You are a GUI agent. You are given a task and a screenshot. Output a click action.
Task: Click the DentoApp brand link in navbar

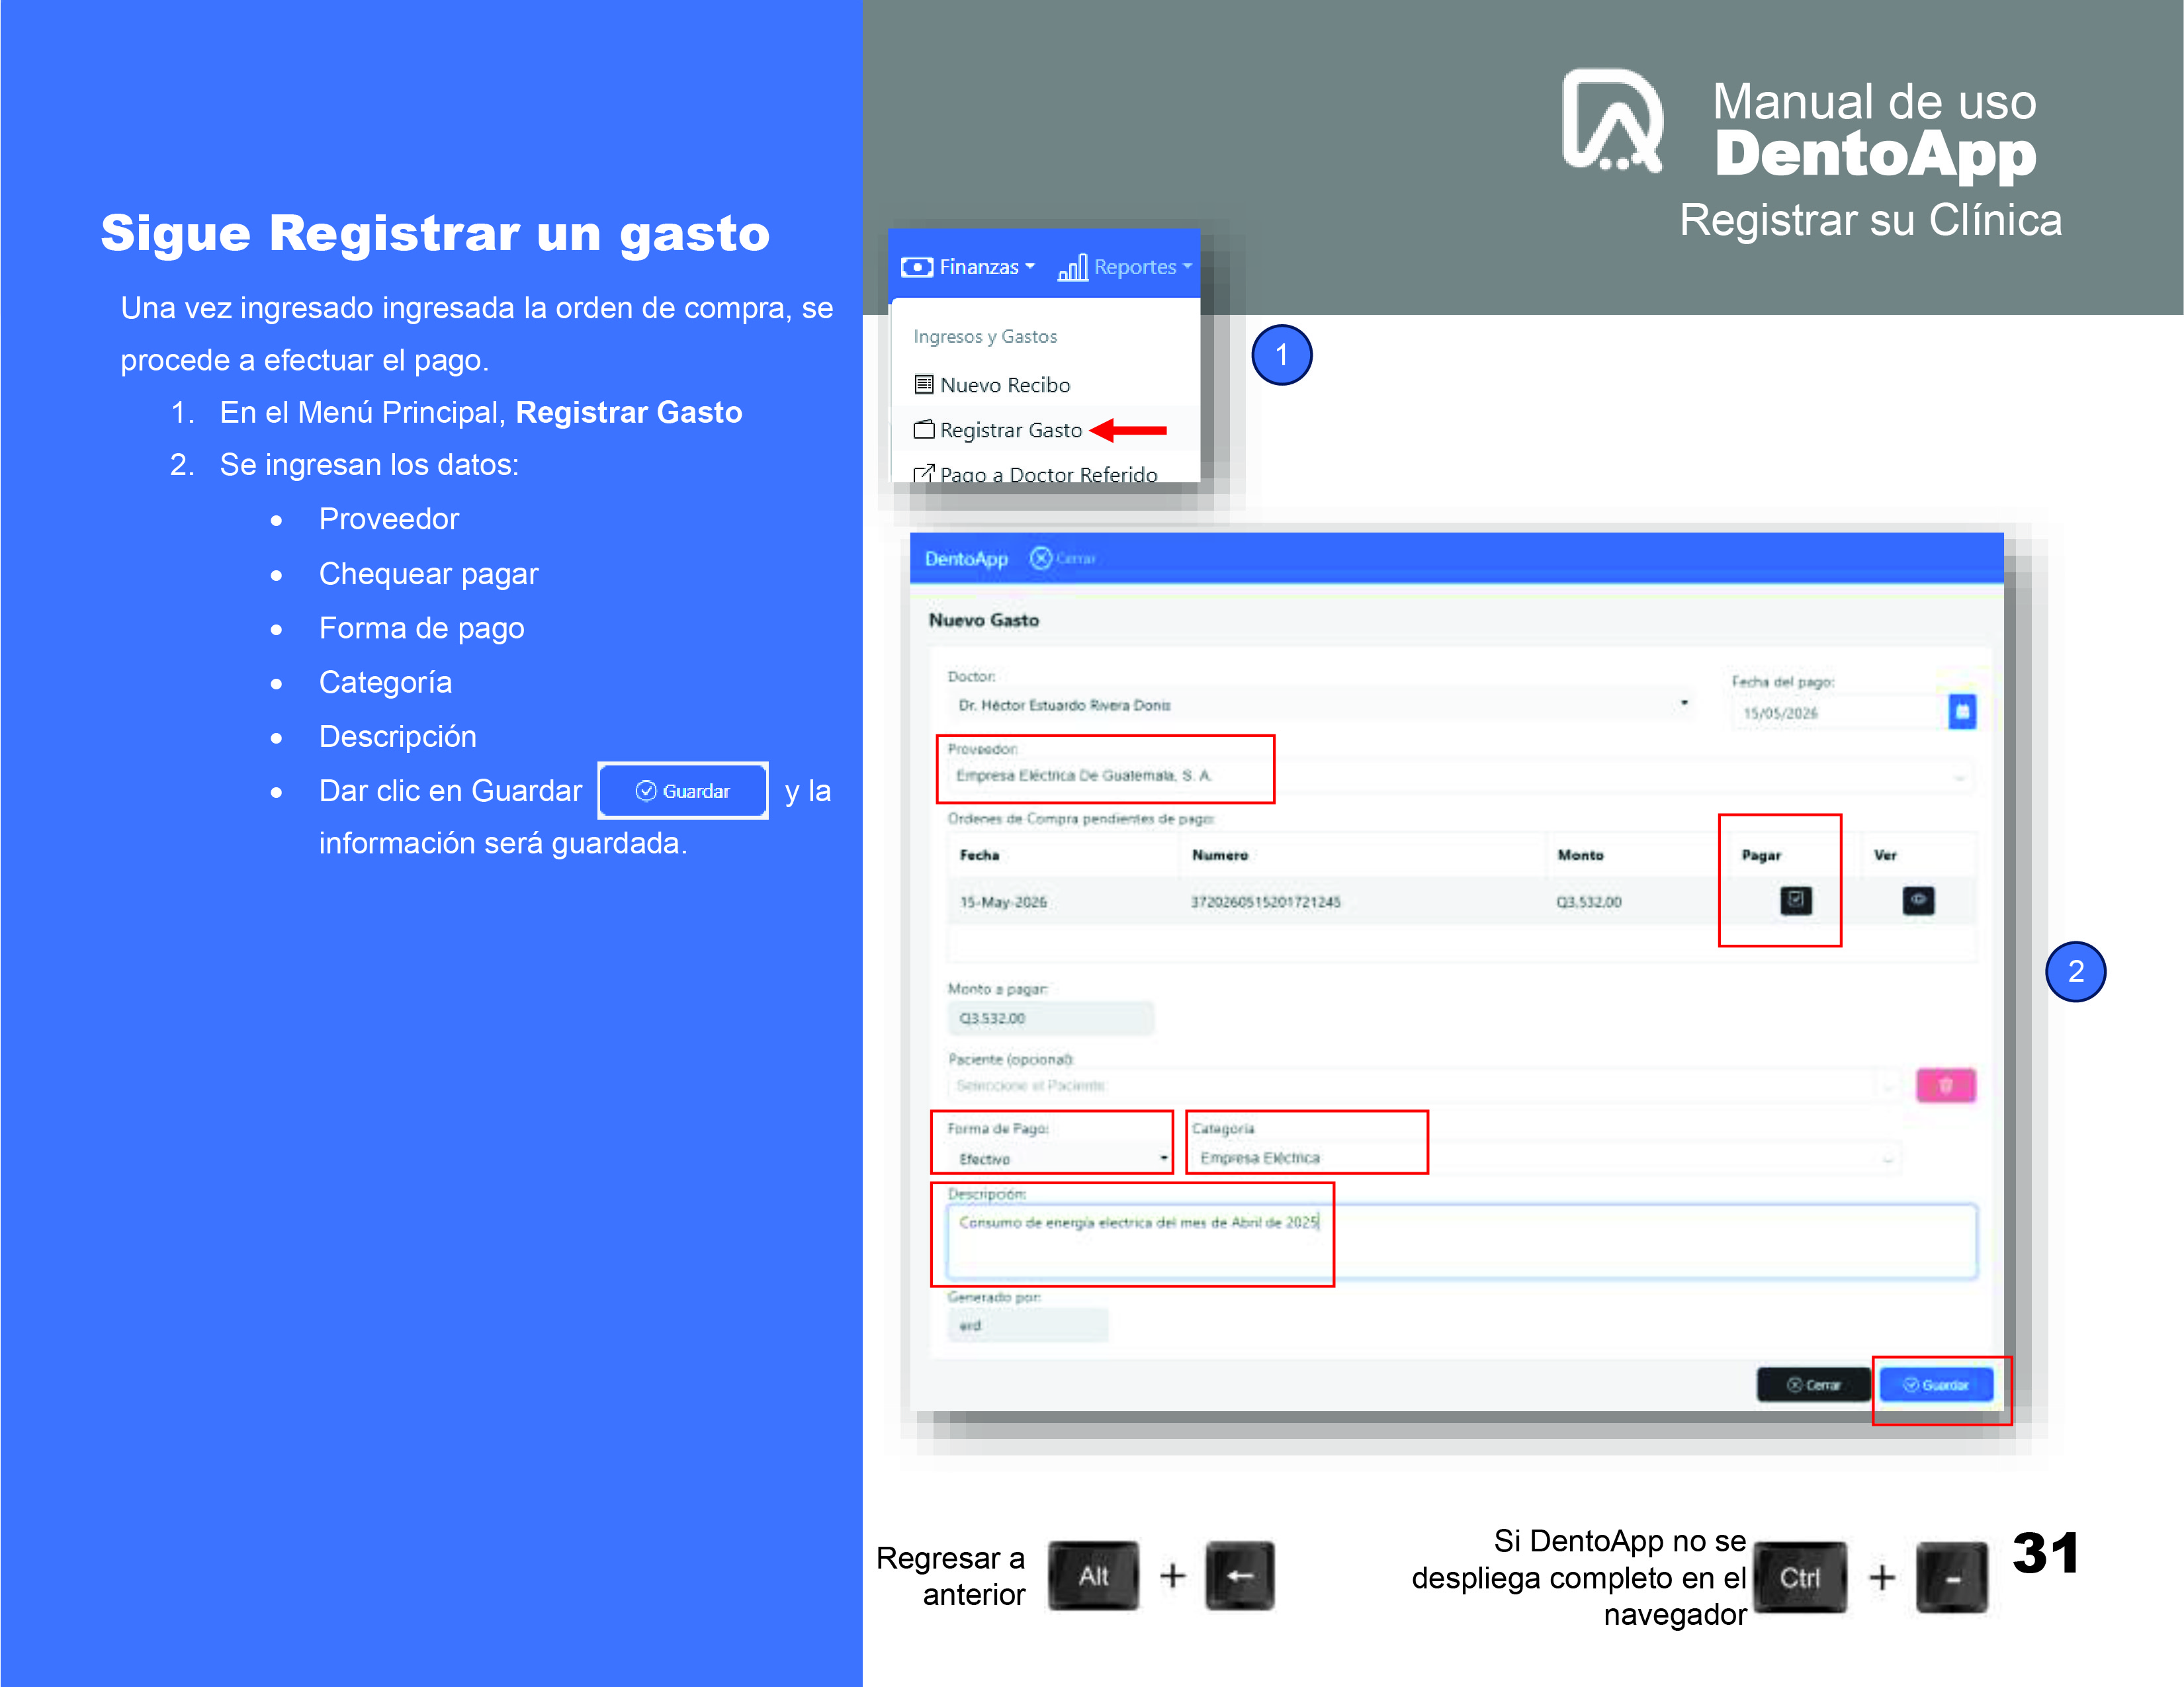(x=966, y=559)
